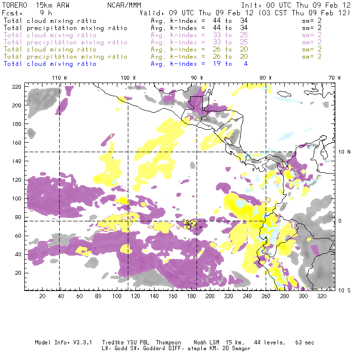Viewport: 353px width, 353px height.
Task: Click the "YSU PBL" text
Action: pyautogui.click(x=138, y=343)
